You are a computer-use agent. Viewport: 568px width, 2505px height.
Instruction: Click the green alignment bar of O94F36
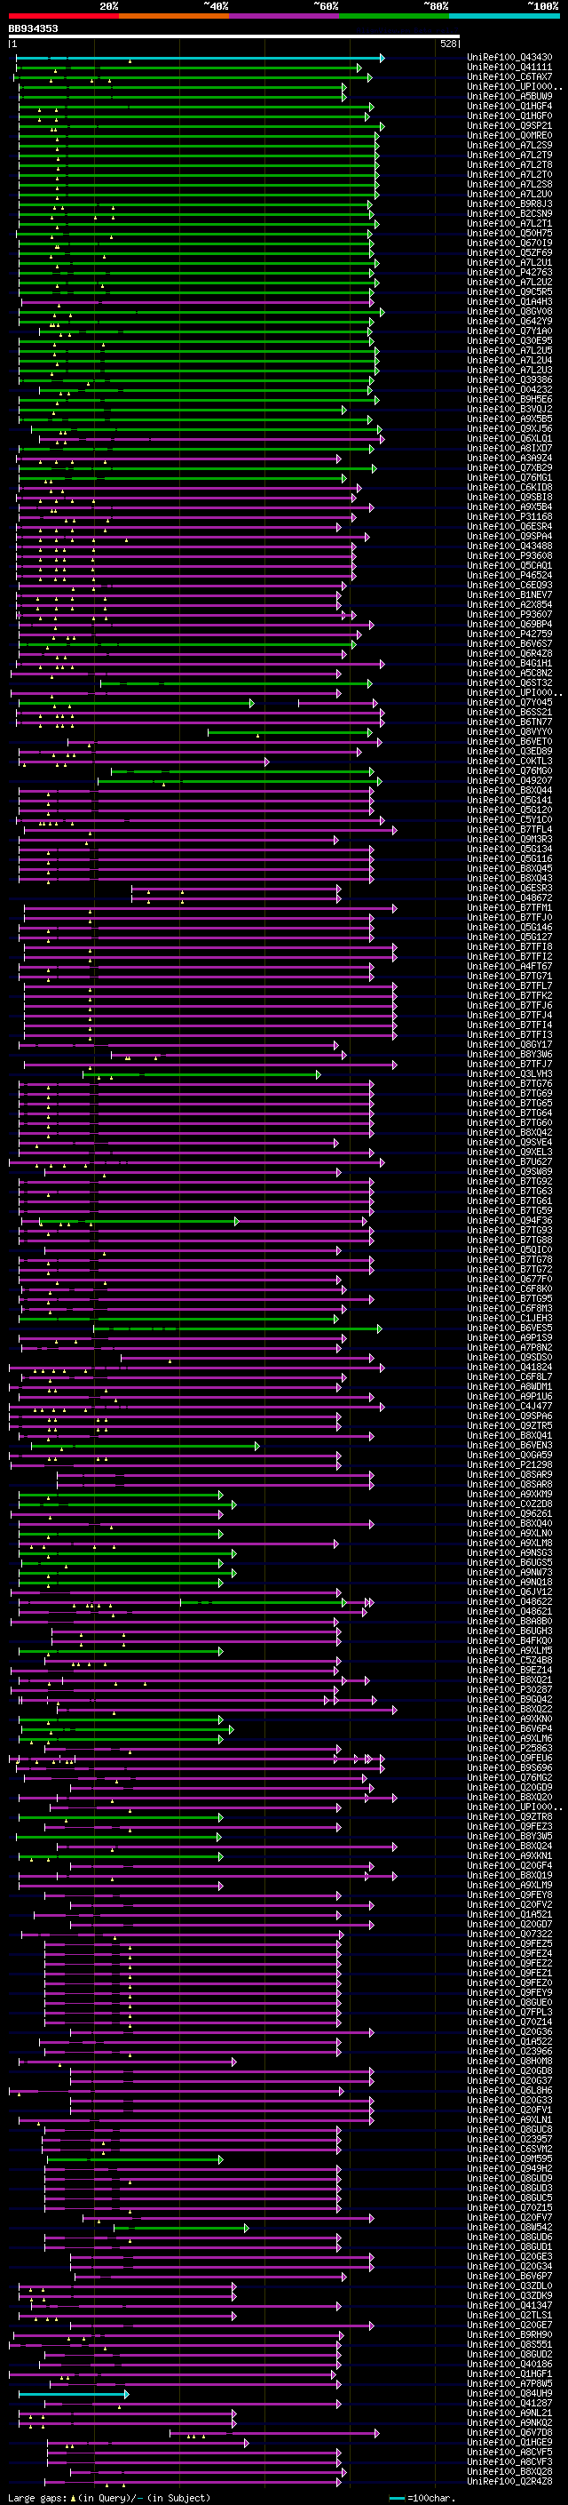click(x=138, y=1221)
